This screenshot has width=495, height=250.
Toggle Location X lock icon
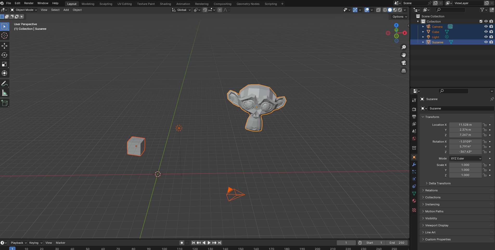pos(485,125)
